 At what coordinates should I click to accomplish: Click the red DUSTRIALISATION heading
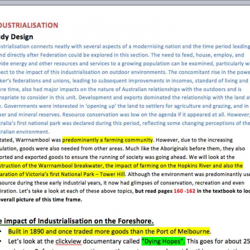coord(29,25)
